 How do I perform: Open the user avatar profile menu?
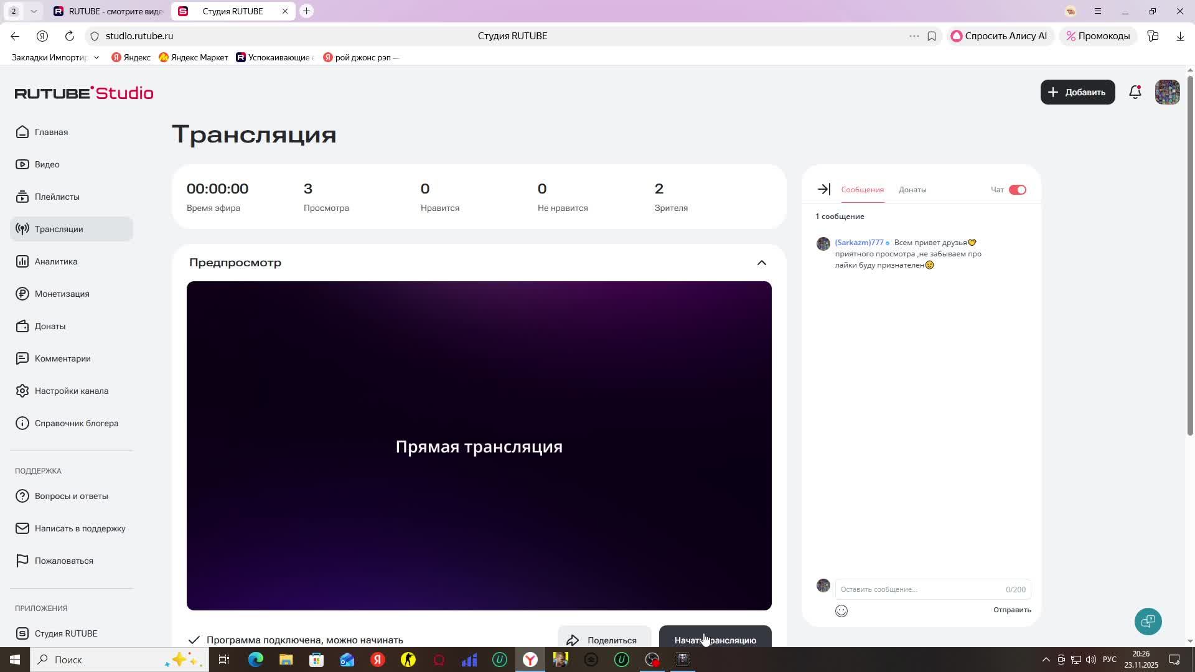(x=1167, y=92)
